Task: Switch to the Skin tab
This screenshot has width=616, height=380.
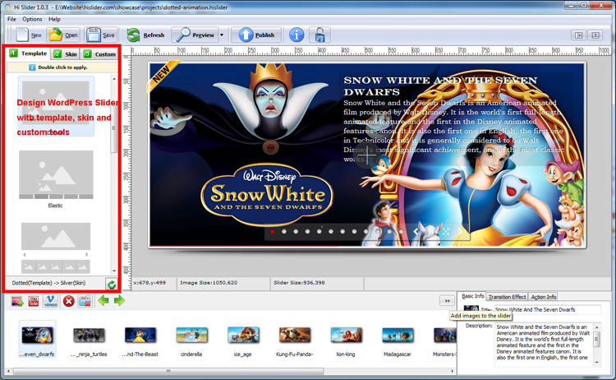Action: tap(66, 54)
